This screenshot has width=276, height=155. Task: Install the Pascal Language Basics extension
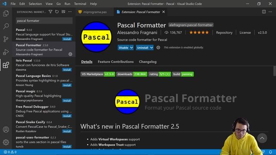67,85
